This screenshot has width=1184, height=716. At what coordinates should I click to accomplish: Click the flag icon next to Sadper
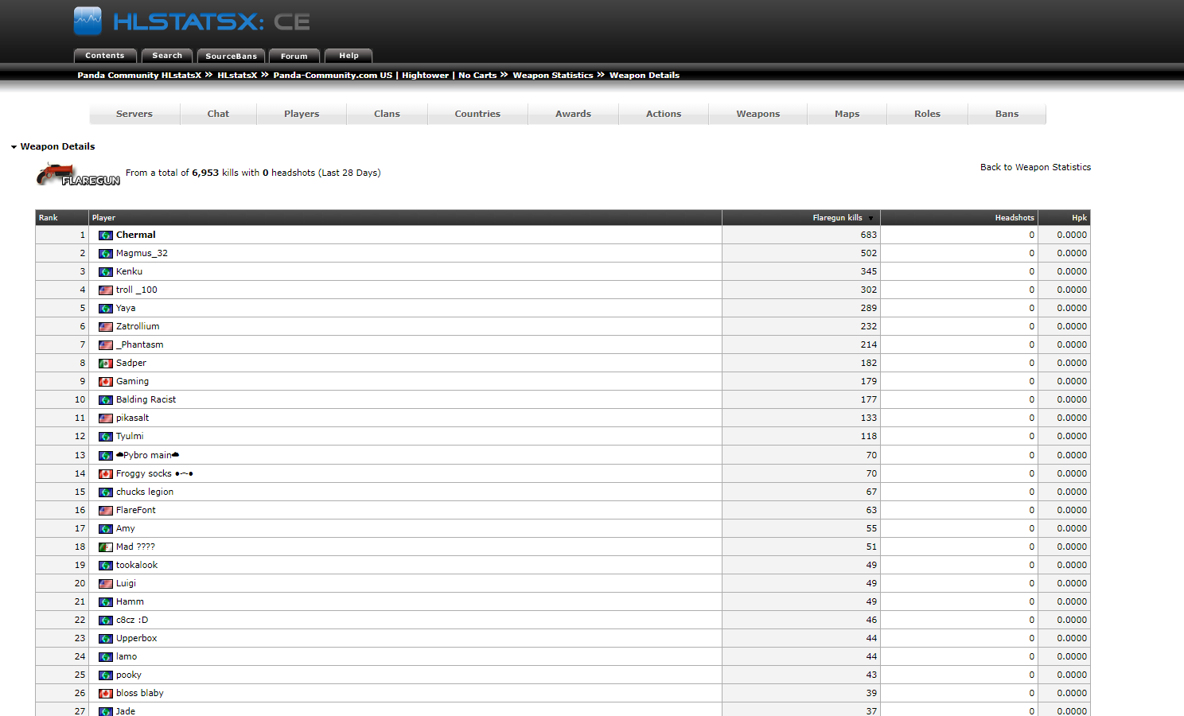pyautogui.click(x=105, y=364)
